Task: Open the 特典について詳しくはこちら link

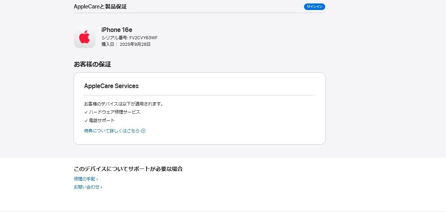Action: coord(112,131)
